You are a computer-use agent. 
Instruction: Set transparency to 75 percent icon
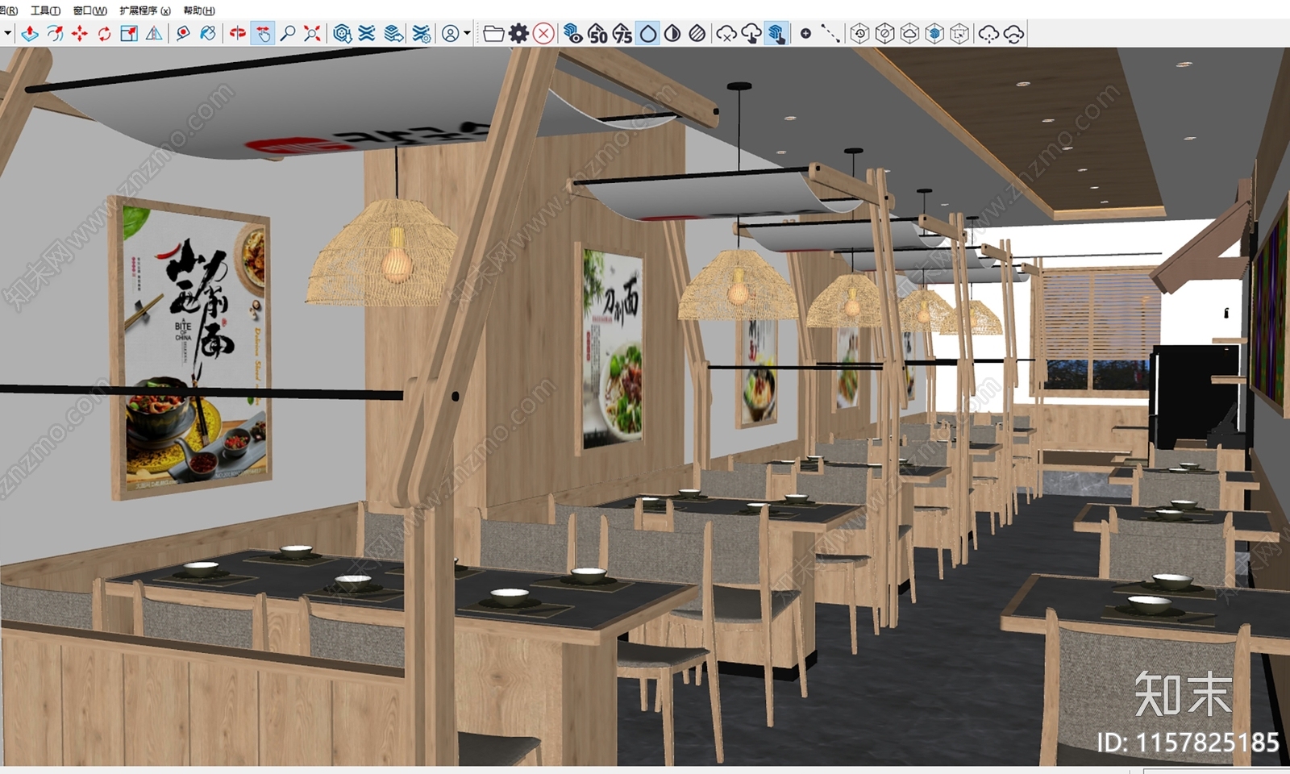[622, 33]
